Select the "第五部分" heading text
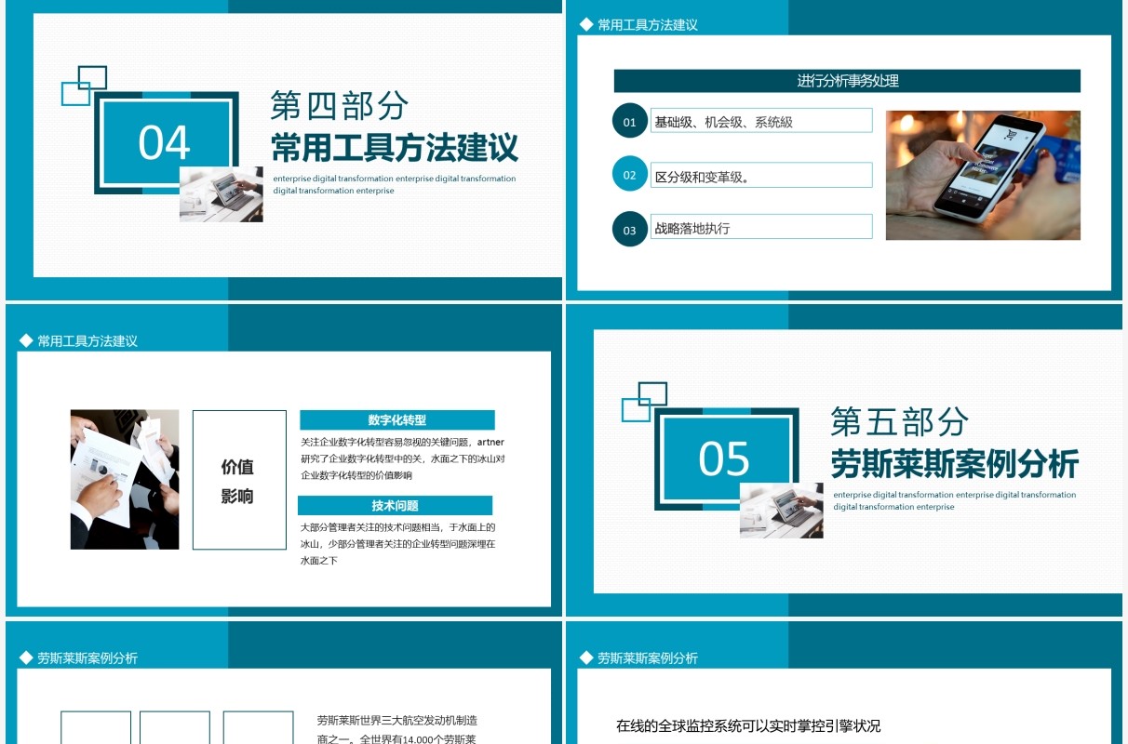This screenshot has height=744, width=1128. coord(900,421)
